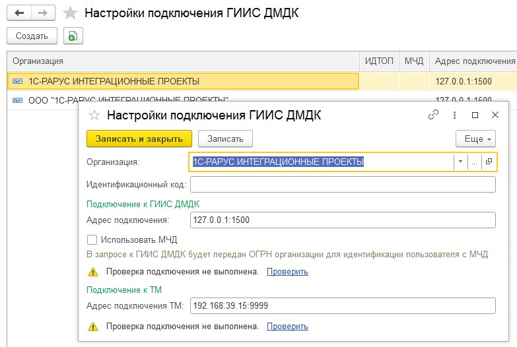Viewport: 517px width, 347px height.
Task: Add main window to favorites star
Action: pyautogui.click(x=70, y=13)
